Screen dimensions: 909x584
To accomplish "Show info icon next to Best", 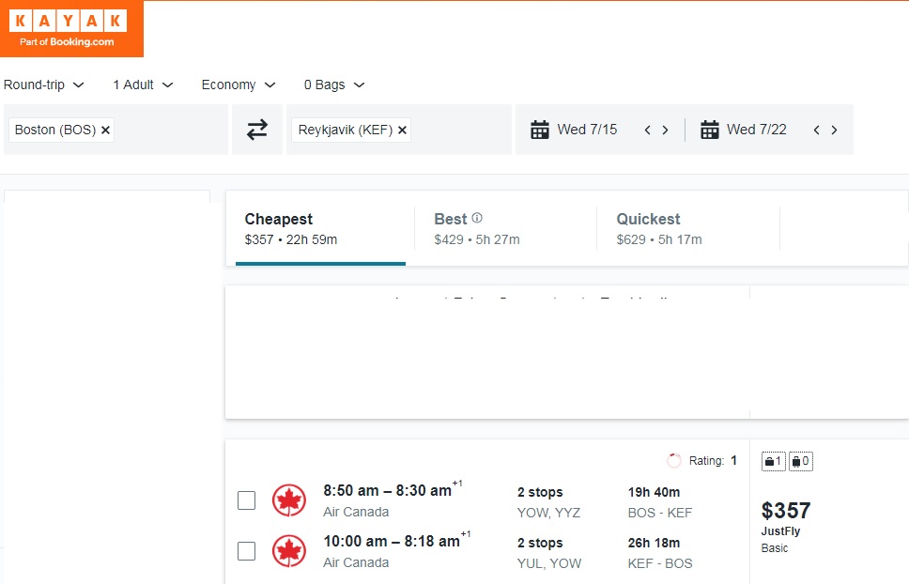I will pyautogui.click(x=477, y=218).
